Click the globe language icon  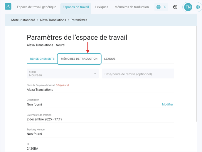(159, 7)
